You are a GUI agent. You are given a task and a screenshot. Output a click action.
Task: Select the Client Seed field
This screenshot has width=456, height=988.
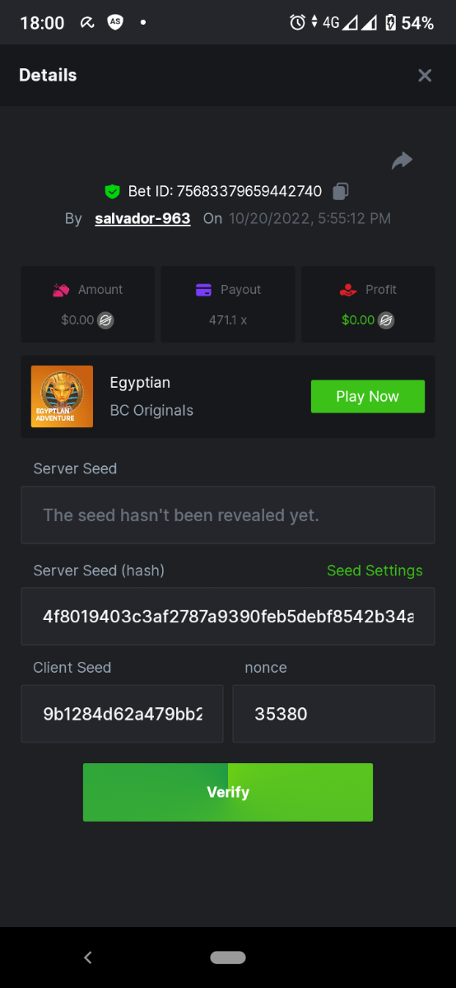click(x=122, y=714)
